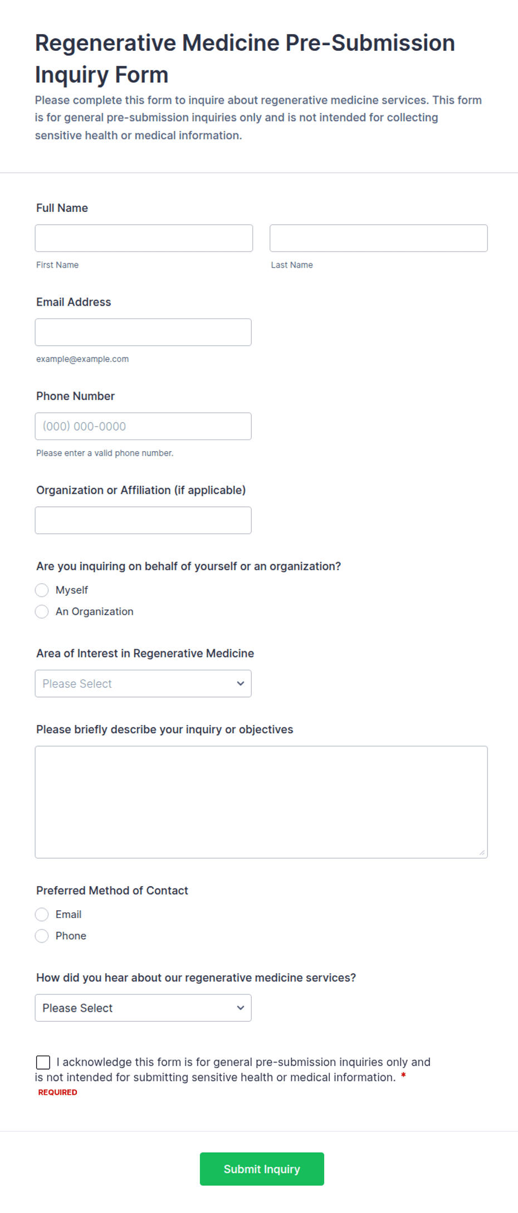
Task: Click the chevron on Area of Interest dropdown
Action: 241,684
